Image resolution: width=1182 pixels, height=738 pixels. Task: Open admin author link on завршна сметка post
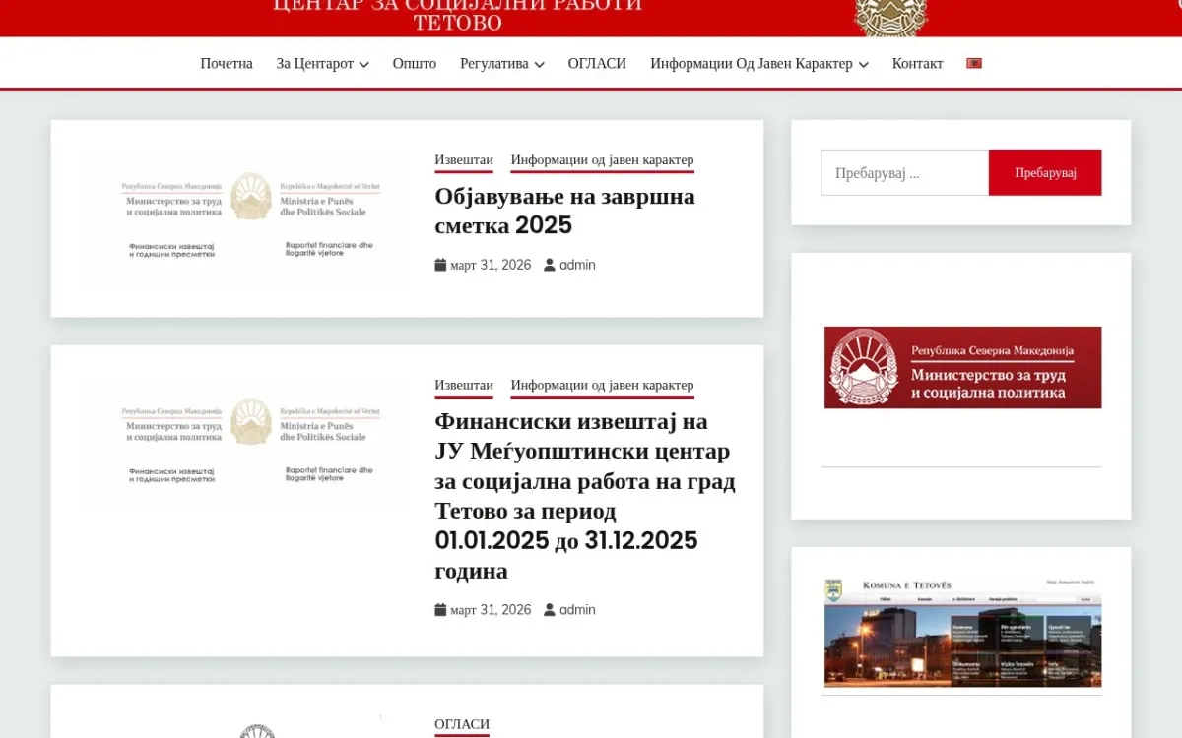[x=577, y=265]
